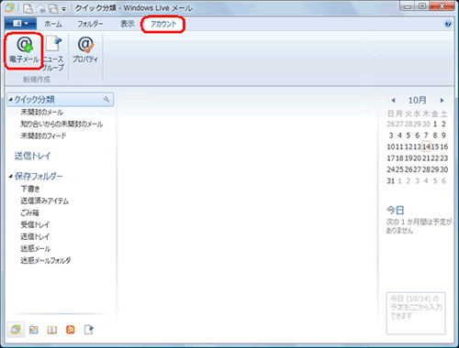The height and width of the screenshot is (348, 459).
Task: Select date 23 in the calendar
Action: (x=444, y=158)
